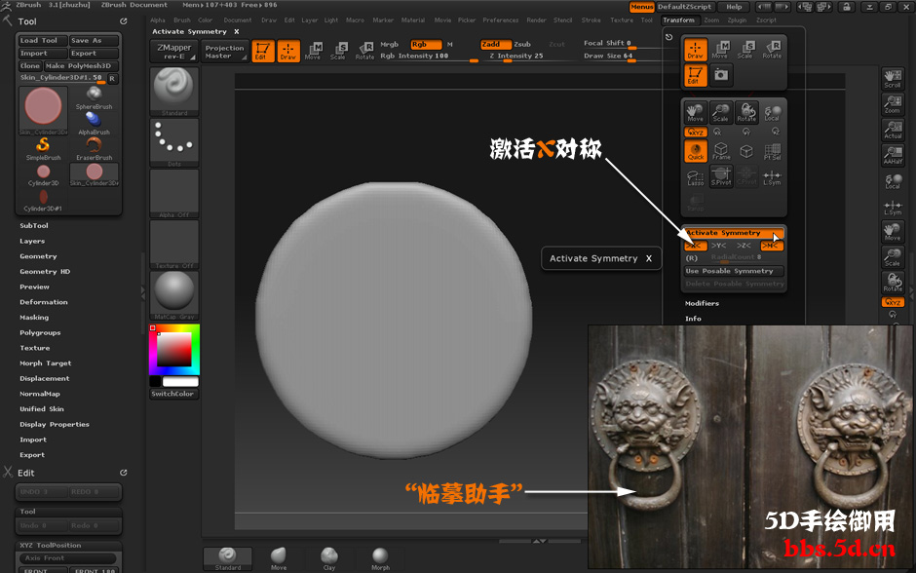Viewport: 916px width, 573px height.
Task: Click the Local icon in the right shelf
Action: tap(892, 181)
